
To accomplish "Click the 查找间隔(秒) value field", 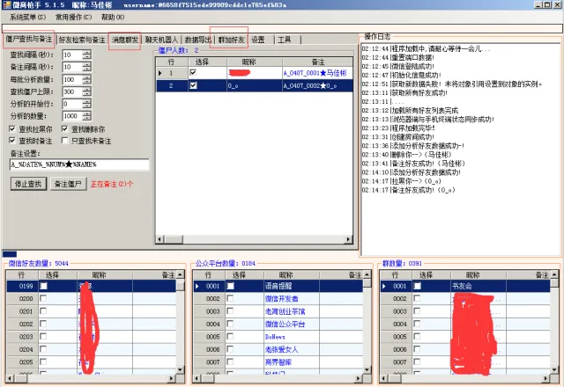I will 72,55.
